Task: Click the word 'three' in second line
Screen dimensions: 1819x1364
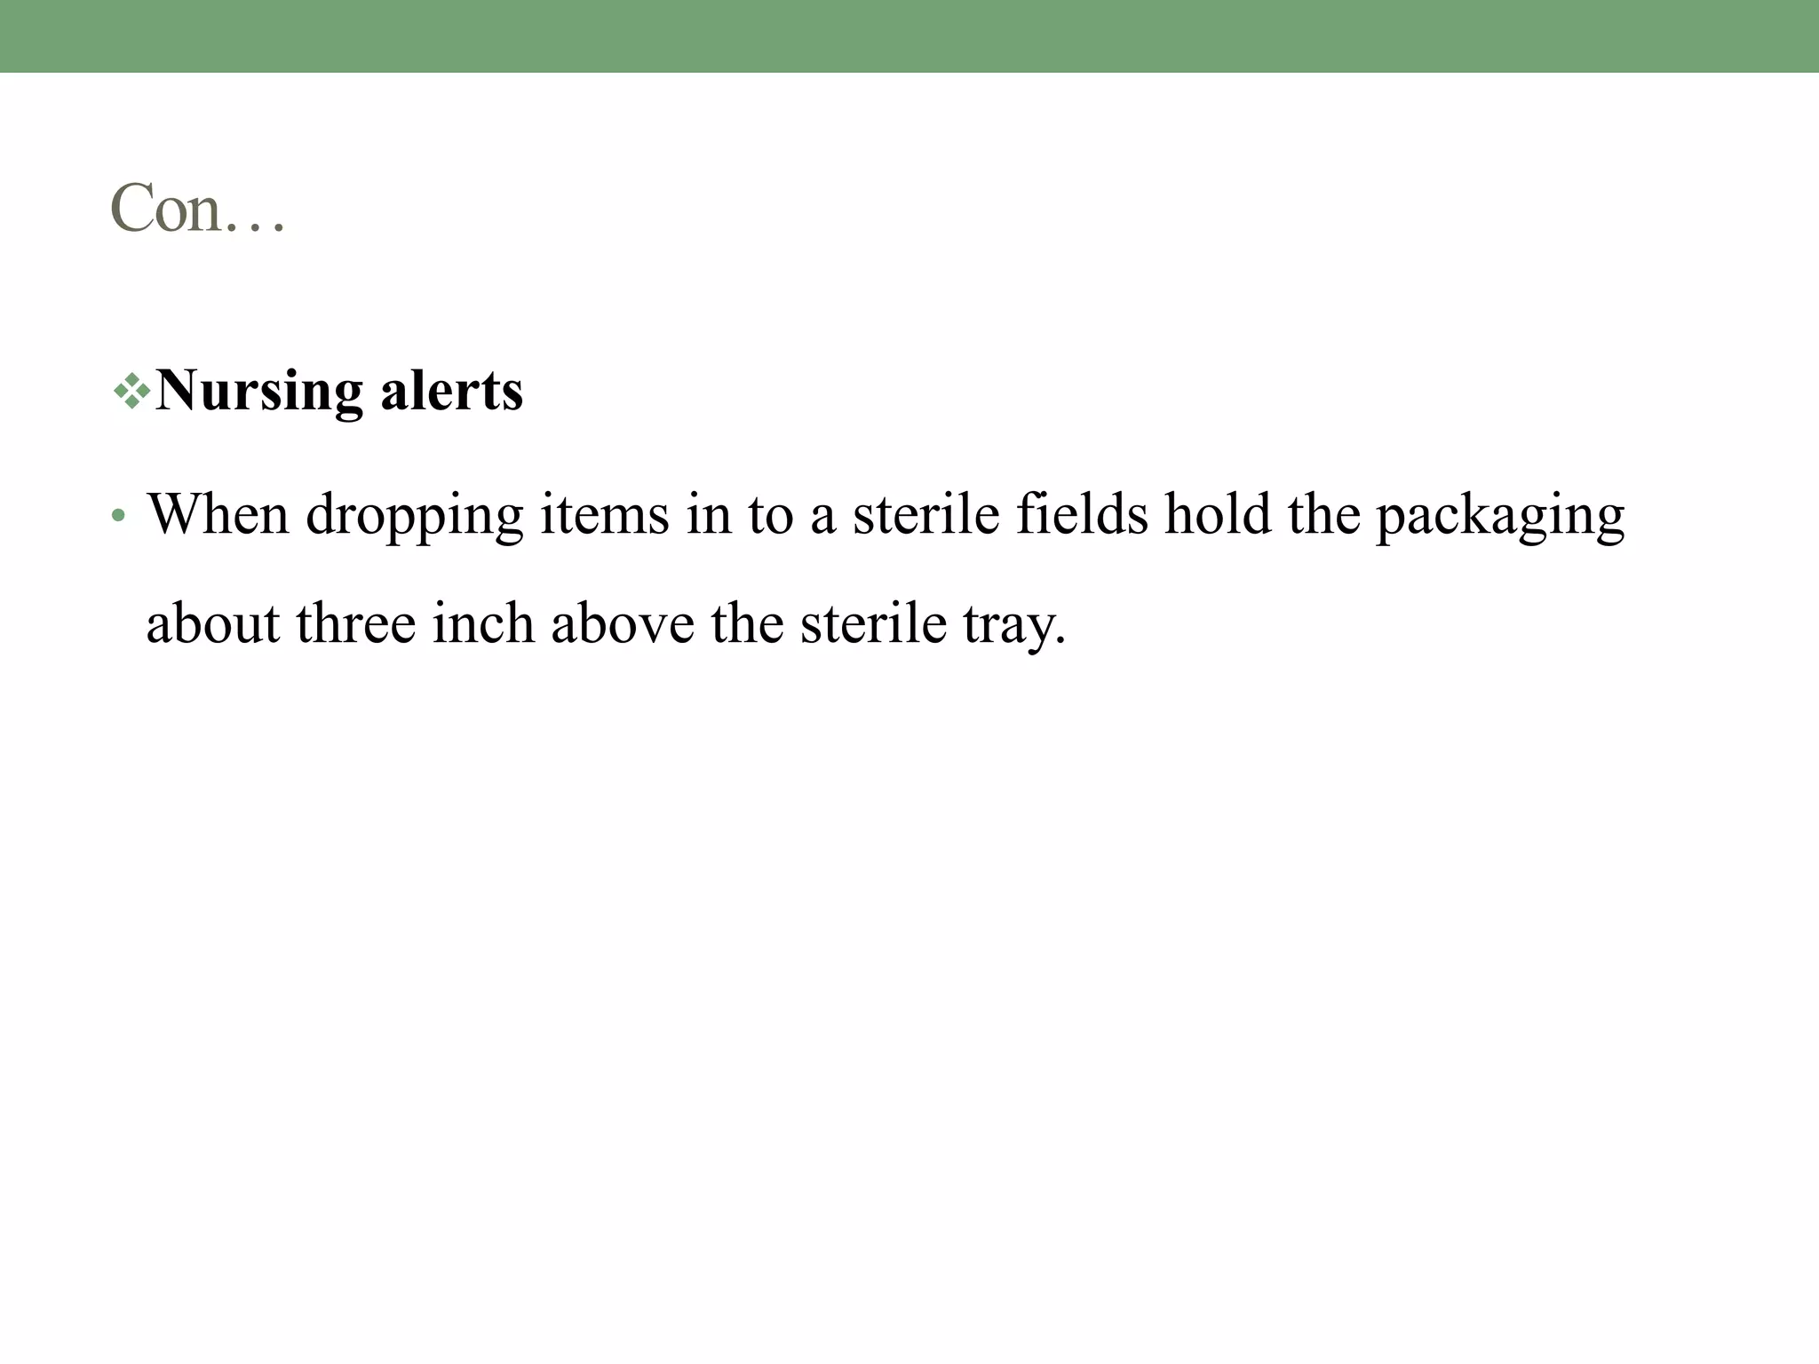Action: click(356, 623)
